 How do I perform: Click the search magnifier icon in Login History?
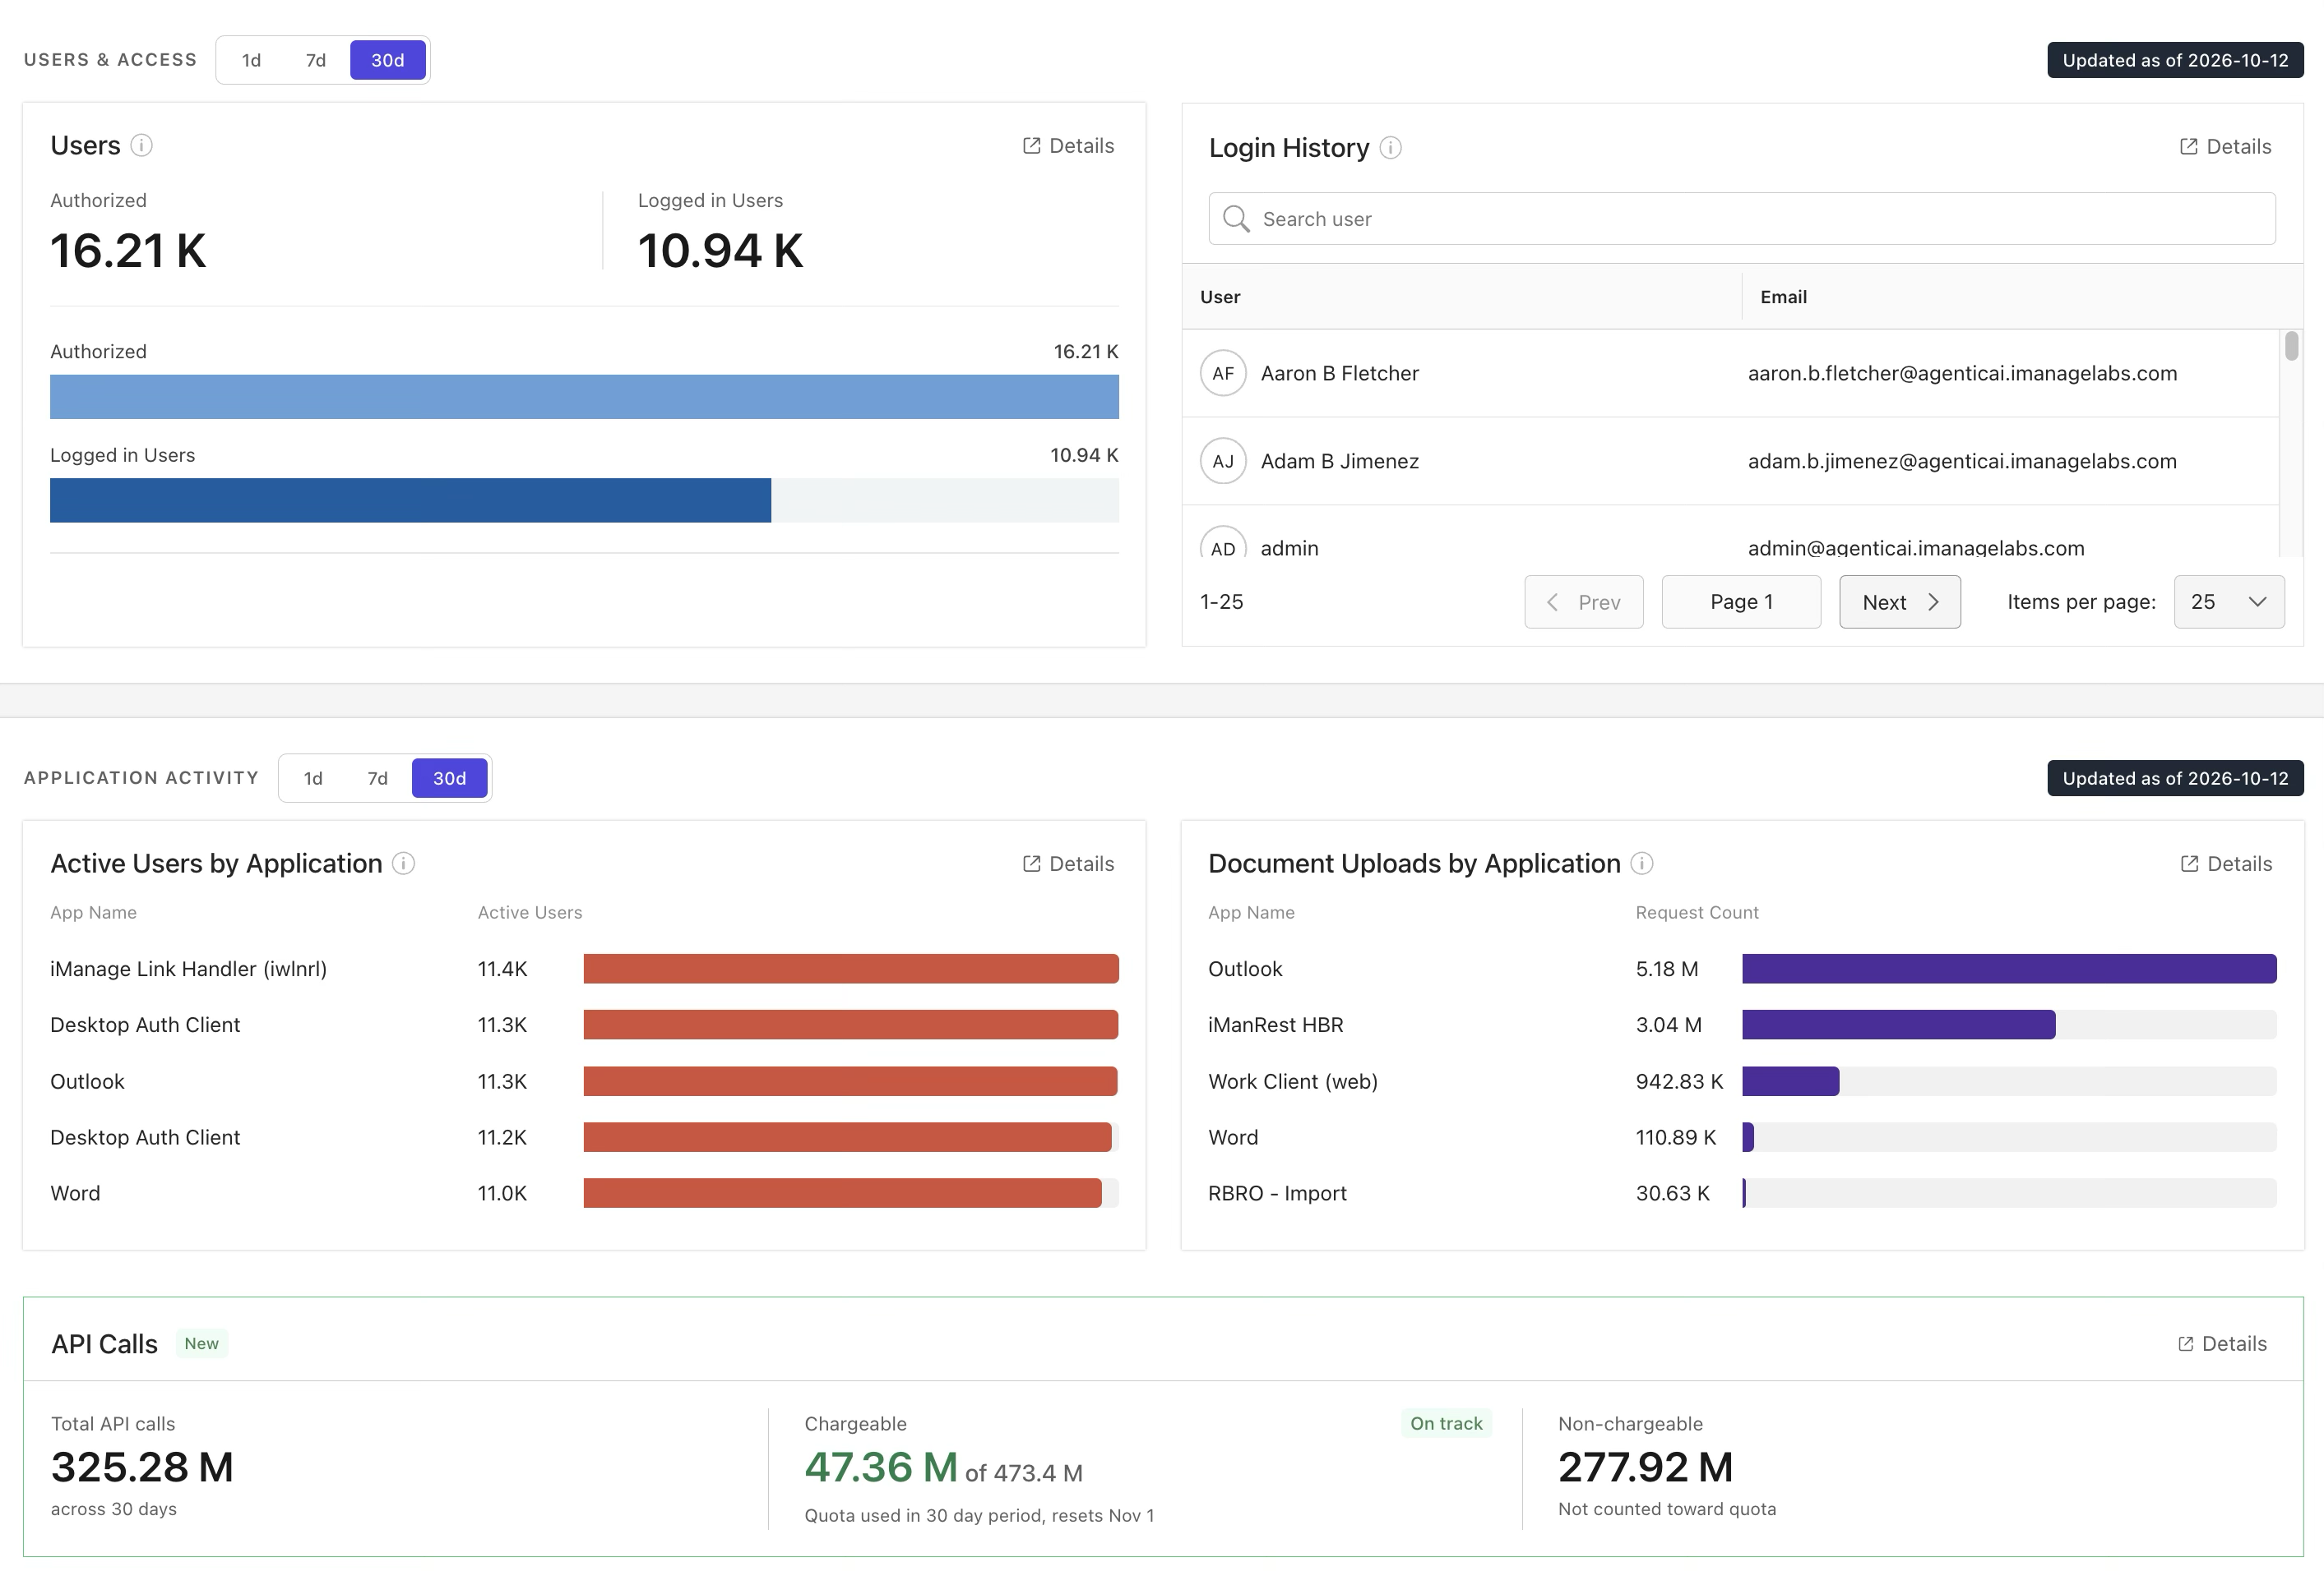point(1236,219)
